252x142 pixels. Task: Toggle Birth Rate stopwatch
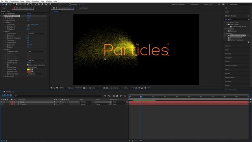point(6,18)
